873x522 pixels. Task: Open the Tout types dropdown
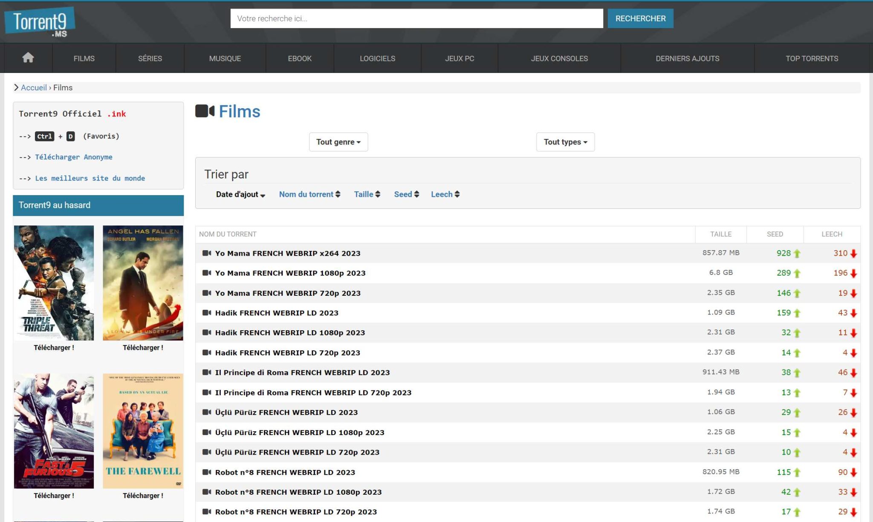[x=565, y=142]
